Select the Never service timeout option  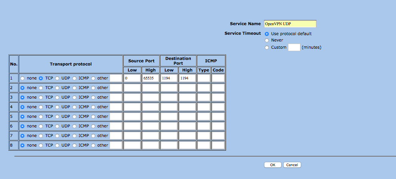click(267, 40)
